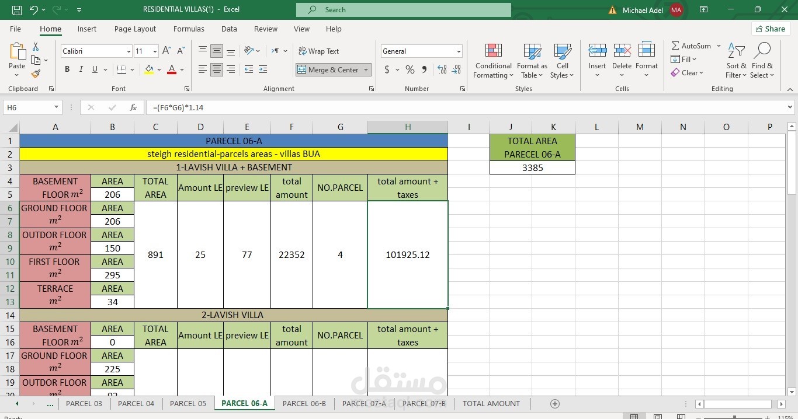The height and width of the screenshot is (419, 798).
Task: Click the Share button
Action: (771, 29)
